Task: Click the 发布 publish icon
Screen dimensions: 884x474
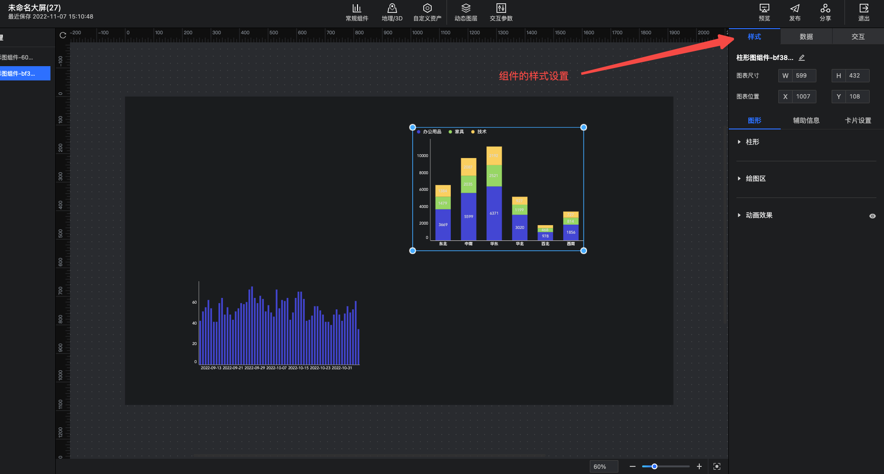Action: point(795,12)
